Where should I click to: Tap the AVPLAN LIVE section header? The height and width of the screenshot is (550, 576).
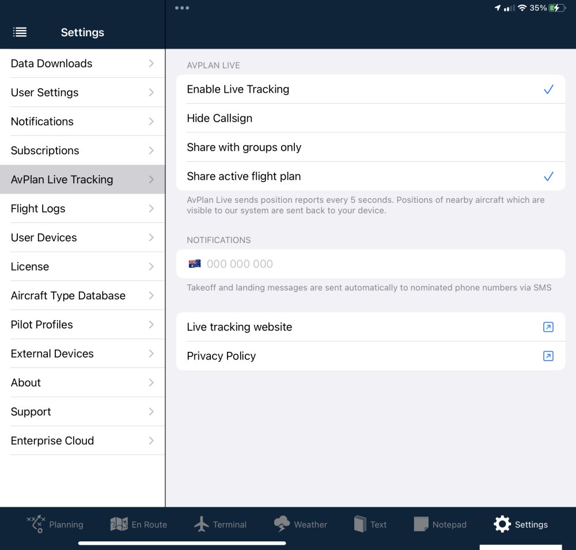[x=214, y=66]
